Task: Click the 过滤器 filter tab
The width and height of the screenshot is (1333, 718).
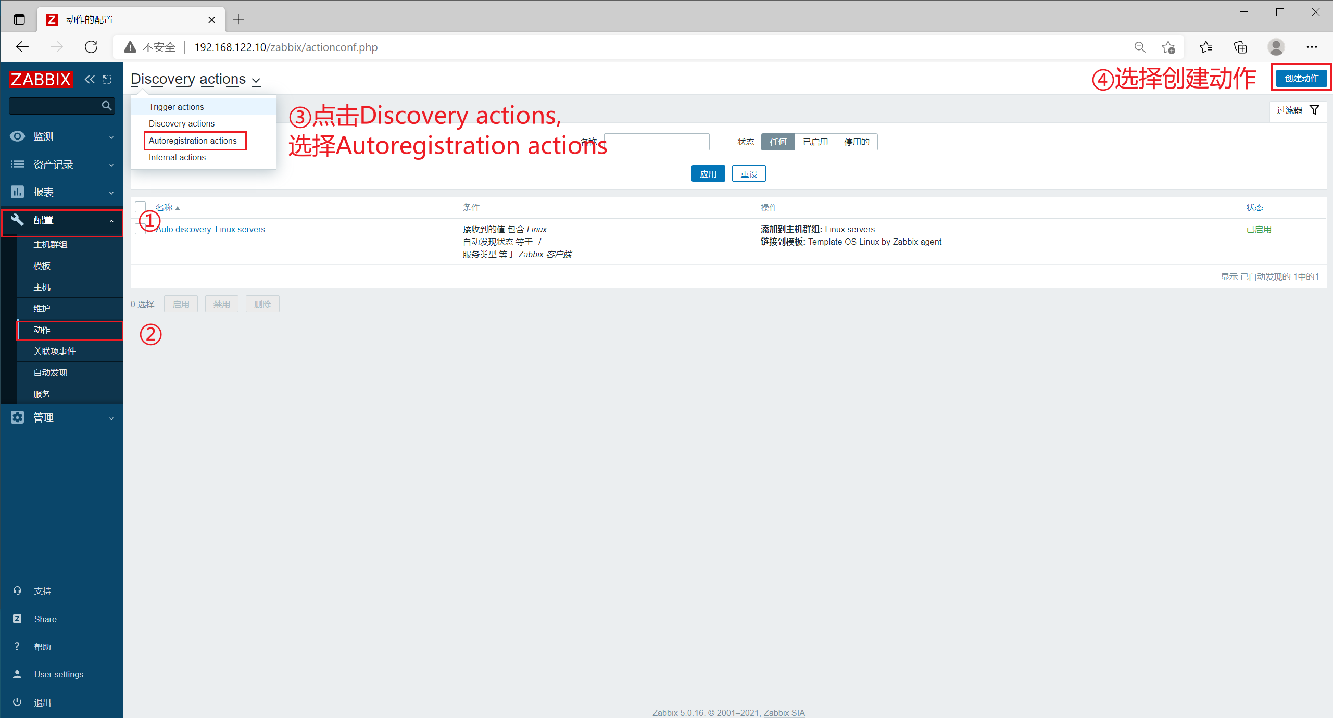Action: click(1298, 110)
